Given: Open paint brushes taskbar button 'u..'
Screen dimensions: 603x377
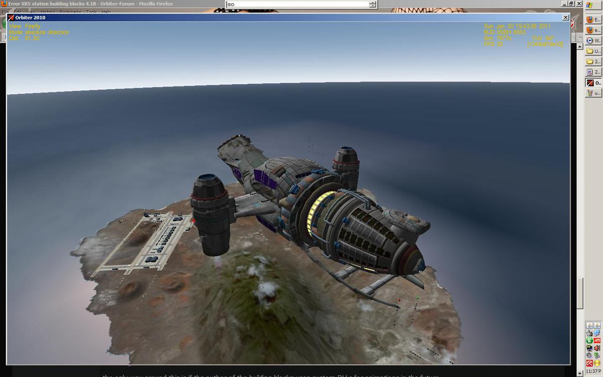Looking at the screenshot, I should pyautogui.click(x=593, y=93).
